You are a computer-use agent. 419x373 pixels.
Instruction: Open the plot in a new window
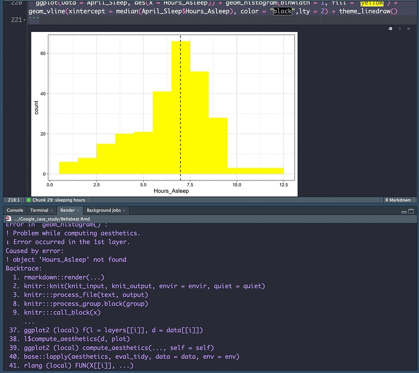[x=390, y=29]
